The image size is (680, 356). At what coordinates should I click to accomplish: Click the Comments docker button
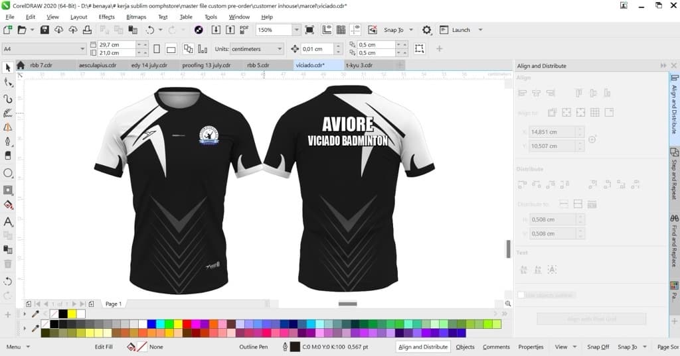click(496, 347)
